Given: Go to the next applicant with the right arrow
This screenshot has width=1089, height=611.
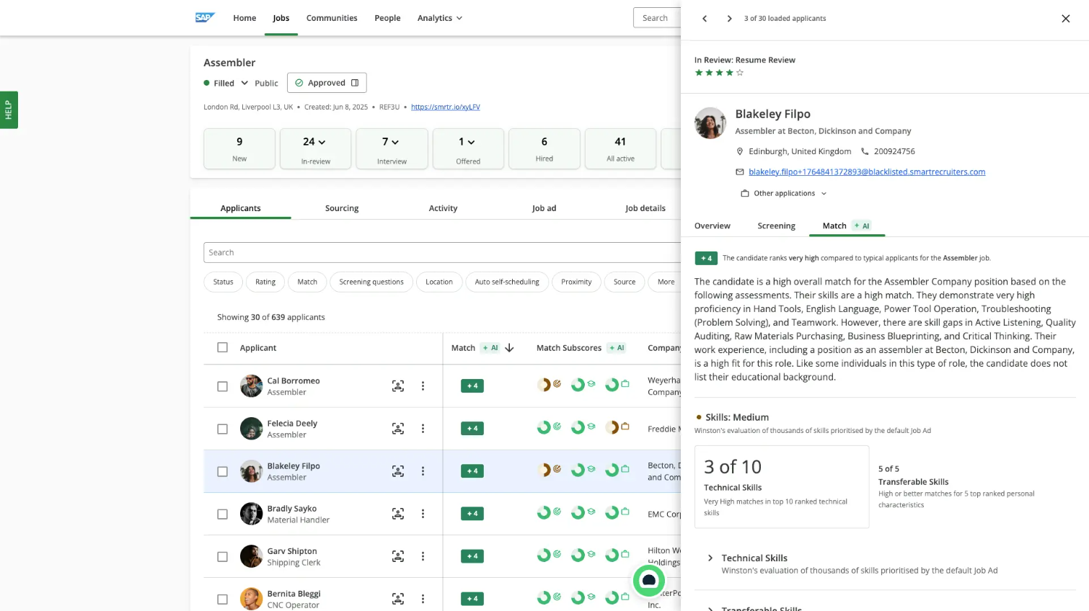Looking at the screenshot, I should (729, 19).
